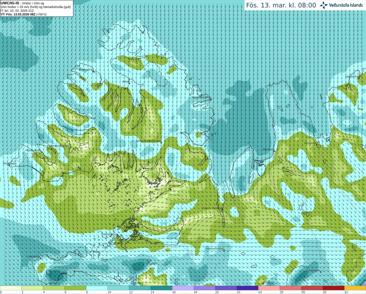This screenshot has width=366, height=294.
Task: Click the Bolungarvík station marker
Action: (x=93, y=71)
